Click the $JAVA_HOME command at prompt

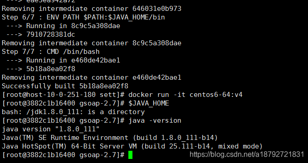tap(149, 103)
